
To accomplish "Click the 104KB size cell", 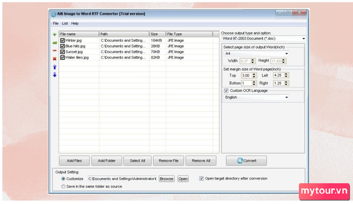I will [x=156, y=40].
